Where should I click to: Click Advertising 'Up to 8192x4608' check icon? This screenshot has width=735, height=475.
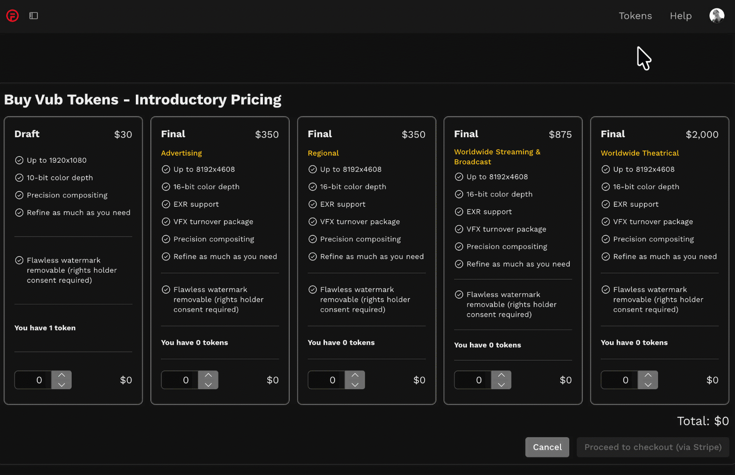tap(166, 169)
